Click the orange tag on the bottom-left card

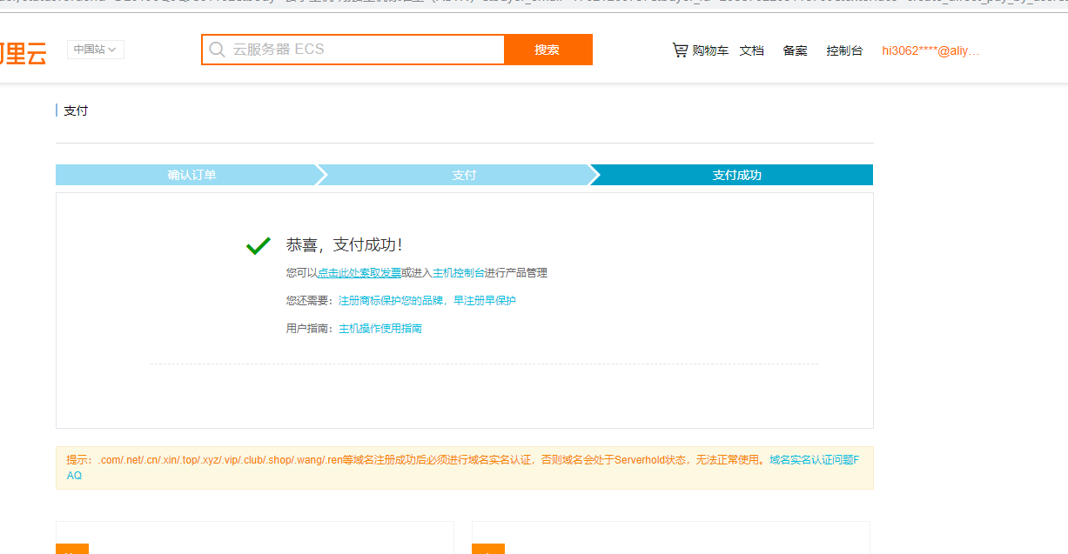pos(71,549)
